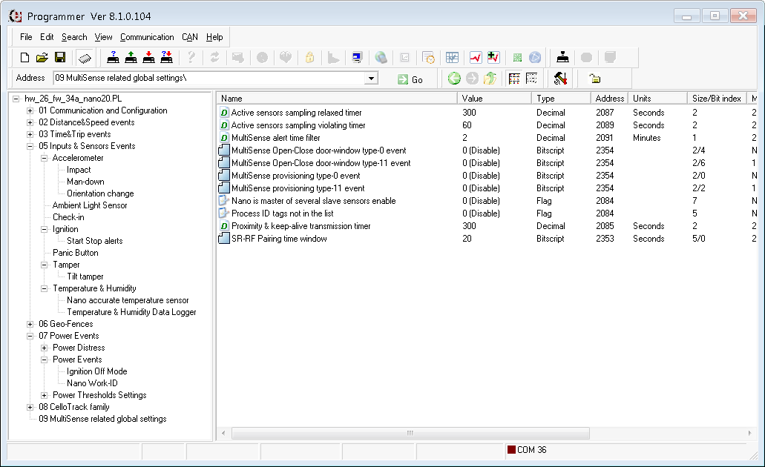Open the View menu
This screenshot has height=467, width=765.
[103, 37]
